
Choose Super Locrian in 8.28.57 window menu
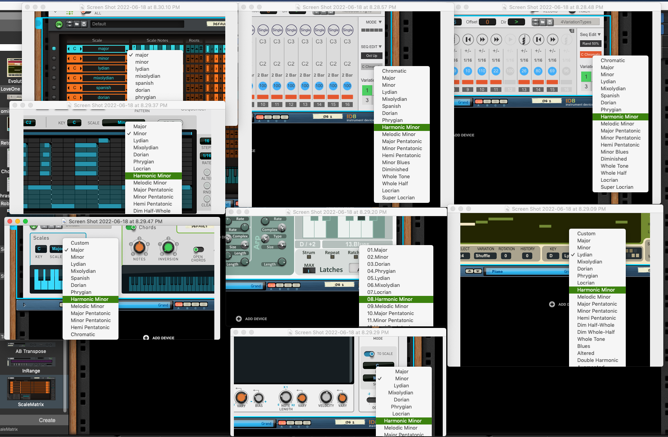point(402,198)
